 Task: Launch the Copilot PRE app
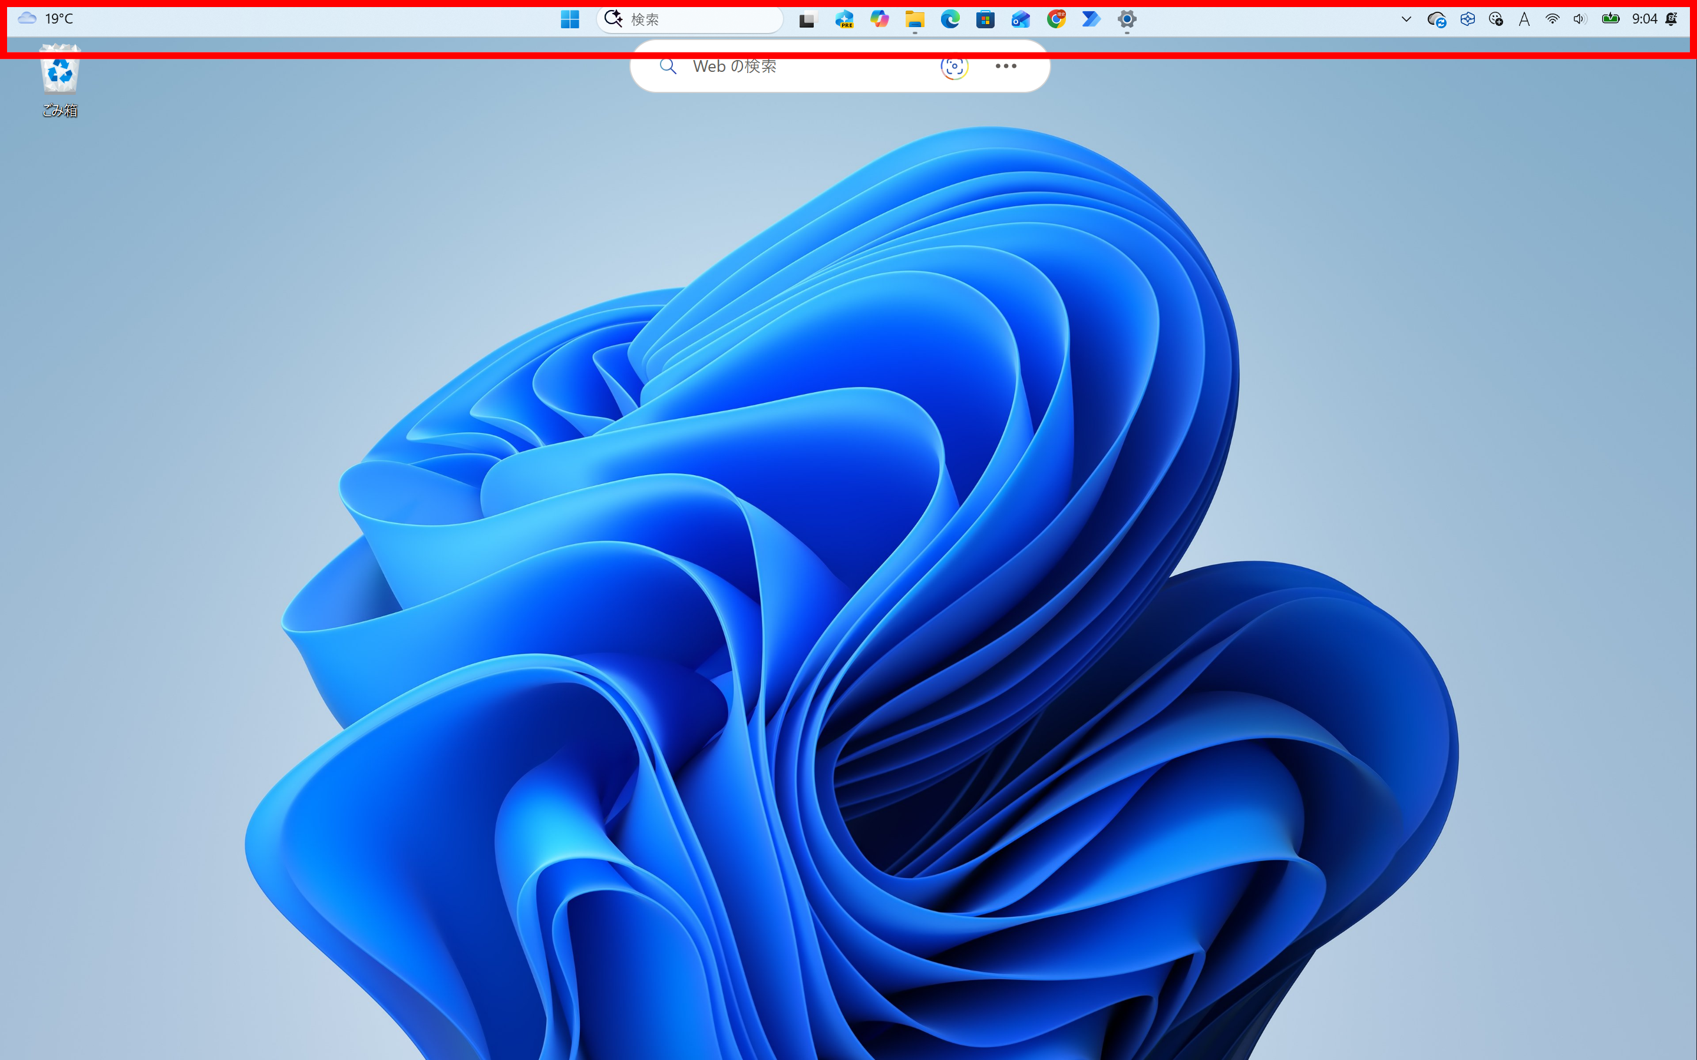pyautogui.click(x=844, y=19)
